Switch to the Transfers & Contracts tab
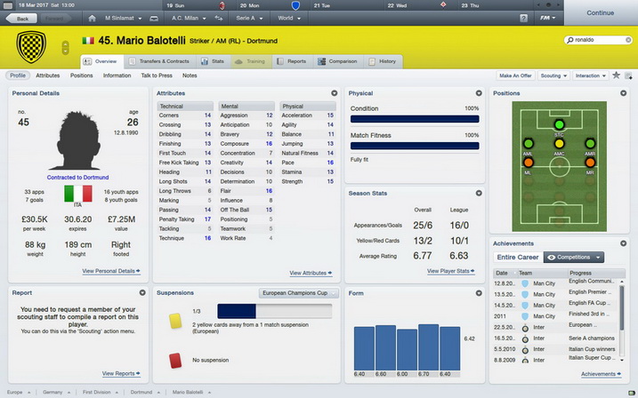This screenshot has height=398, width=638. (x=159, y=61)
